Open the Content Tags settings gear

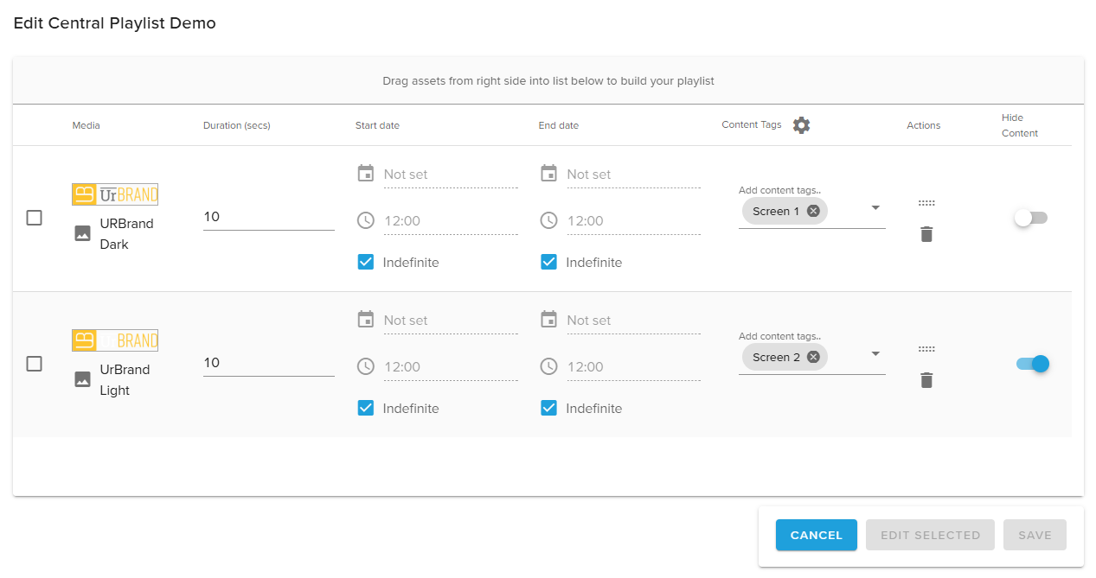802,125
